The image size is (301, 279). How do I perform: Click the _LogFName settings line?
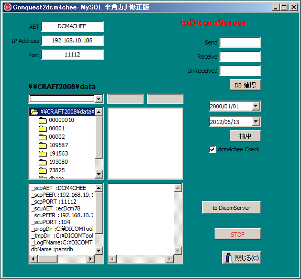[x=62, y=242]
